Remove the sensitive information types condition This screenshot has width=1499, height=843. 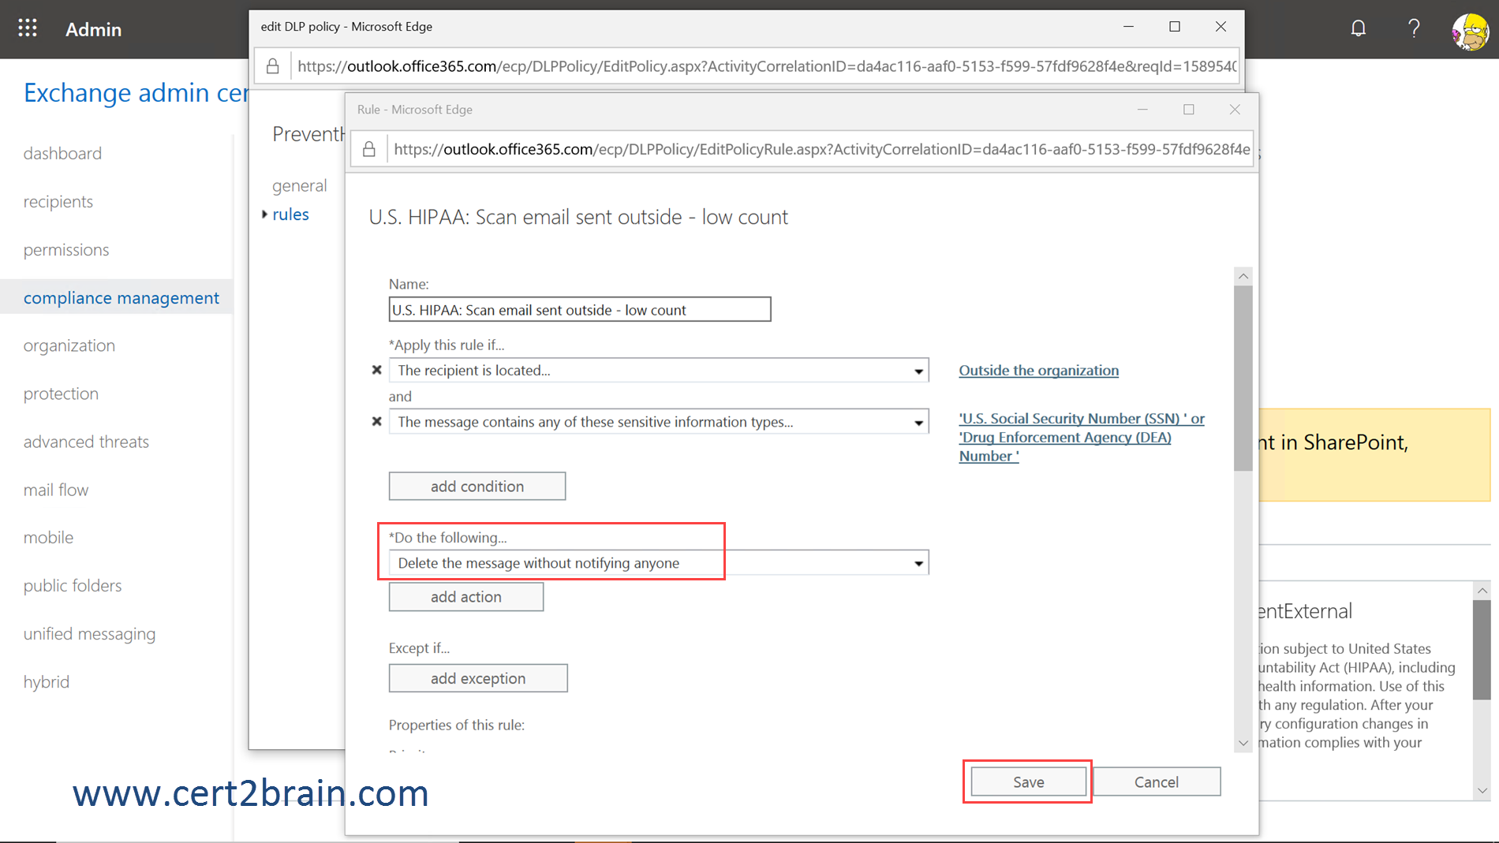(x=376, y=422)
